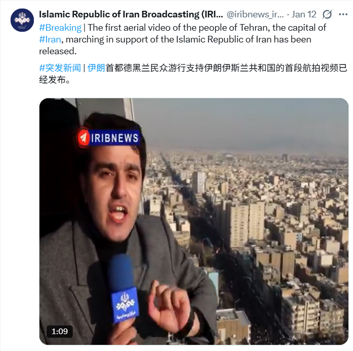Screen dimensions: 353x351
Task: Open the #突发新闻 Chinese hashtag
Action: [x=60, y=68]
